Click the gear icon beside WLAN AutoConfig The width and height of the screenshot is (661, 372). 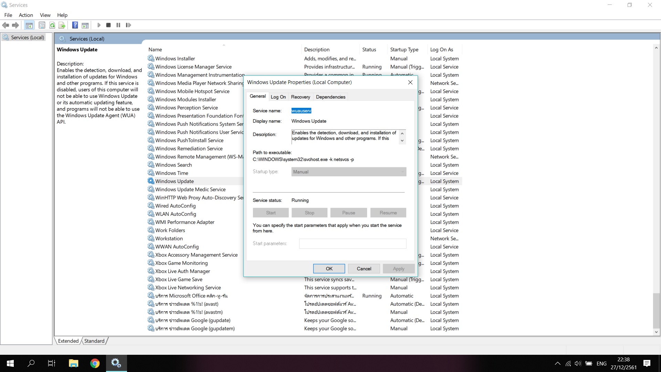151,214
